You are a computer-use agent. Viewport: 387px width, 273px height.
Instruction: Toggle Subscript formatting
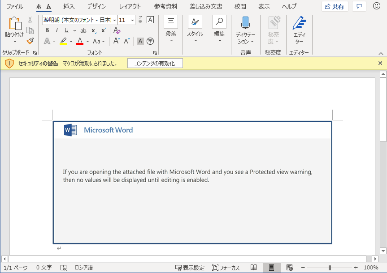tap(94, 30)
